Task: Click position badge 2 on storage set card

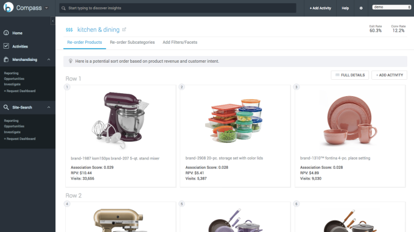Action: click(x=181, y=87)
